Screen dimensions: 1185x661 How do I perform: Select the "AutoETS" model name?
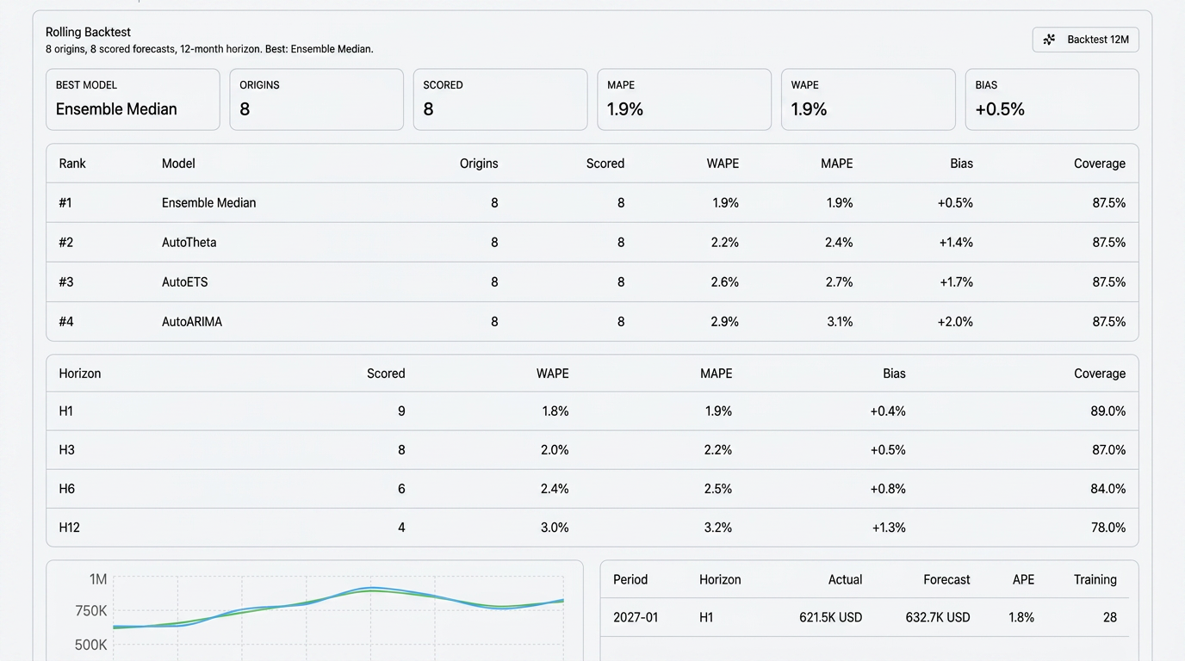click(184, 282)
